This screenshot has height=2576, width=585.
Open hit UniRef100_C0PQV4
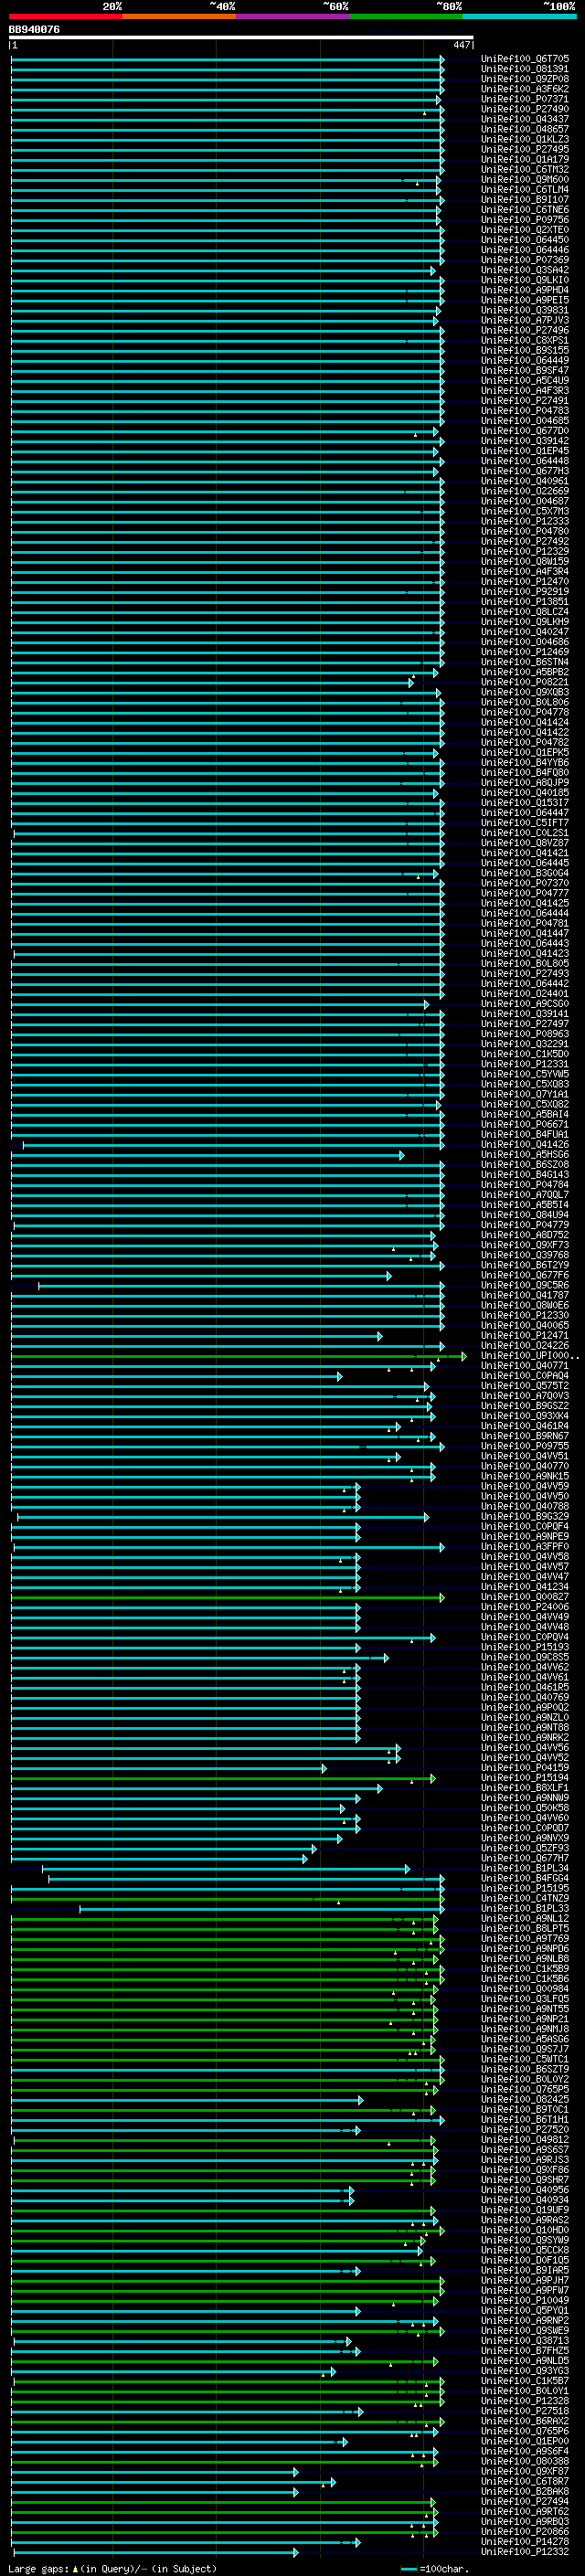[525, 1637]
